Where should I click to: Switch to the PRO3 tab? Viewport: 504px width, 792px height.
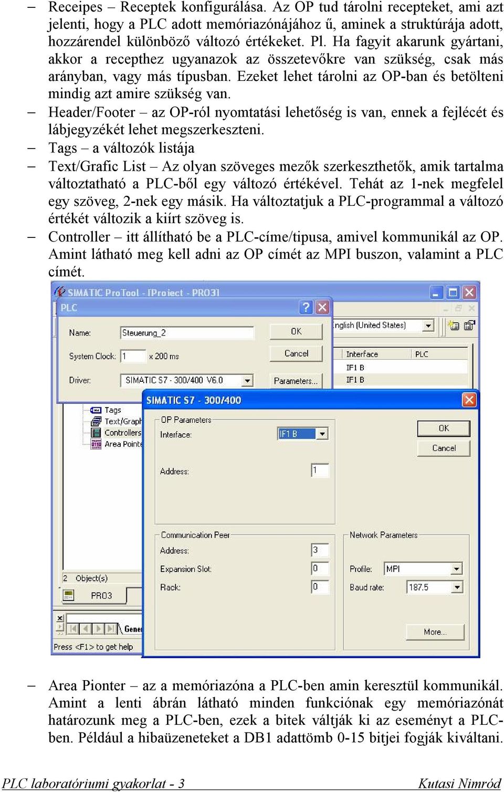pyautogui.click(x=102, y=596)
